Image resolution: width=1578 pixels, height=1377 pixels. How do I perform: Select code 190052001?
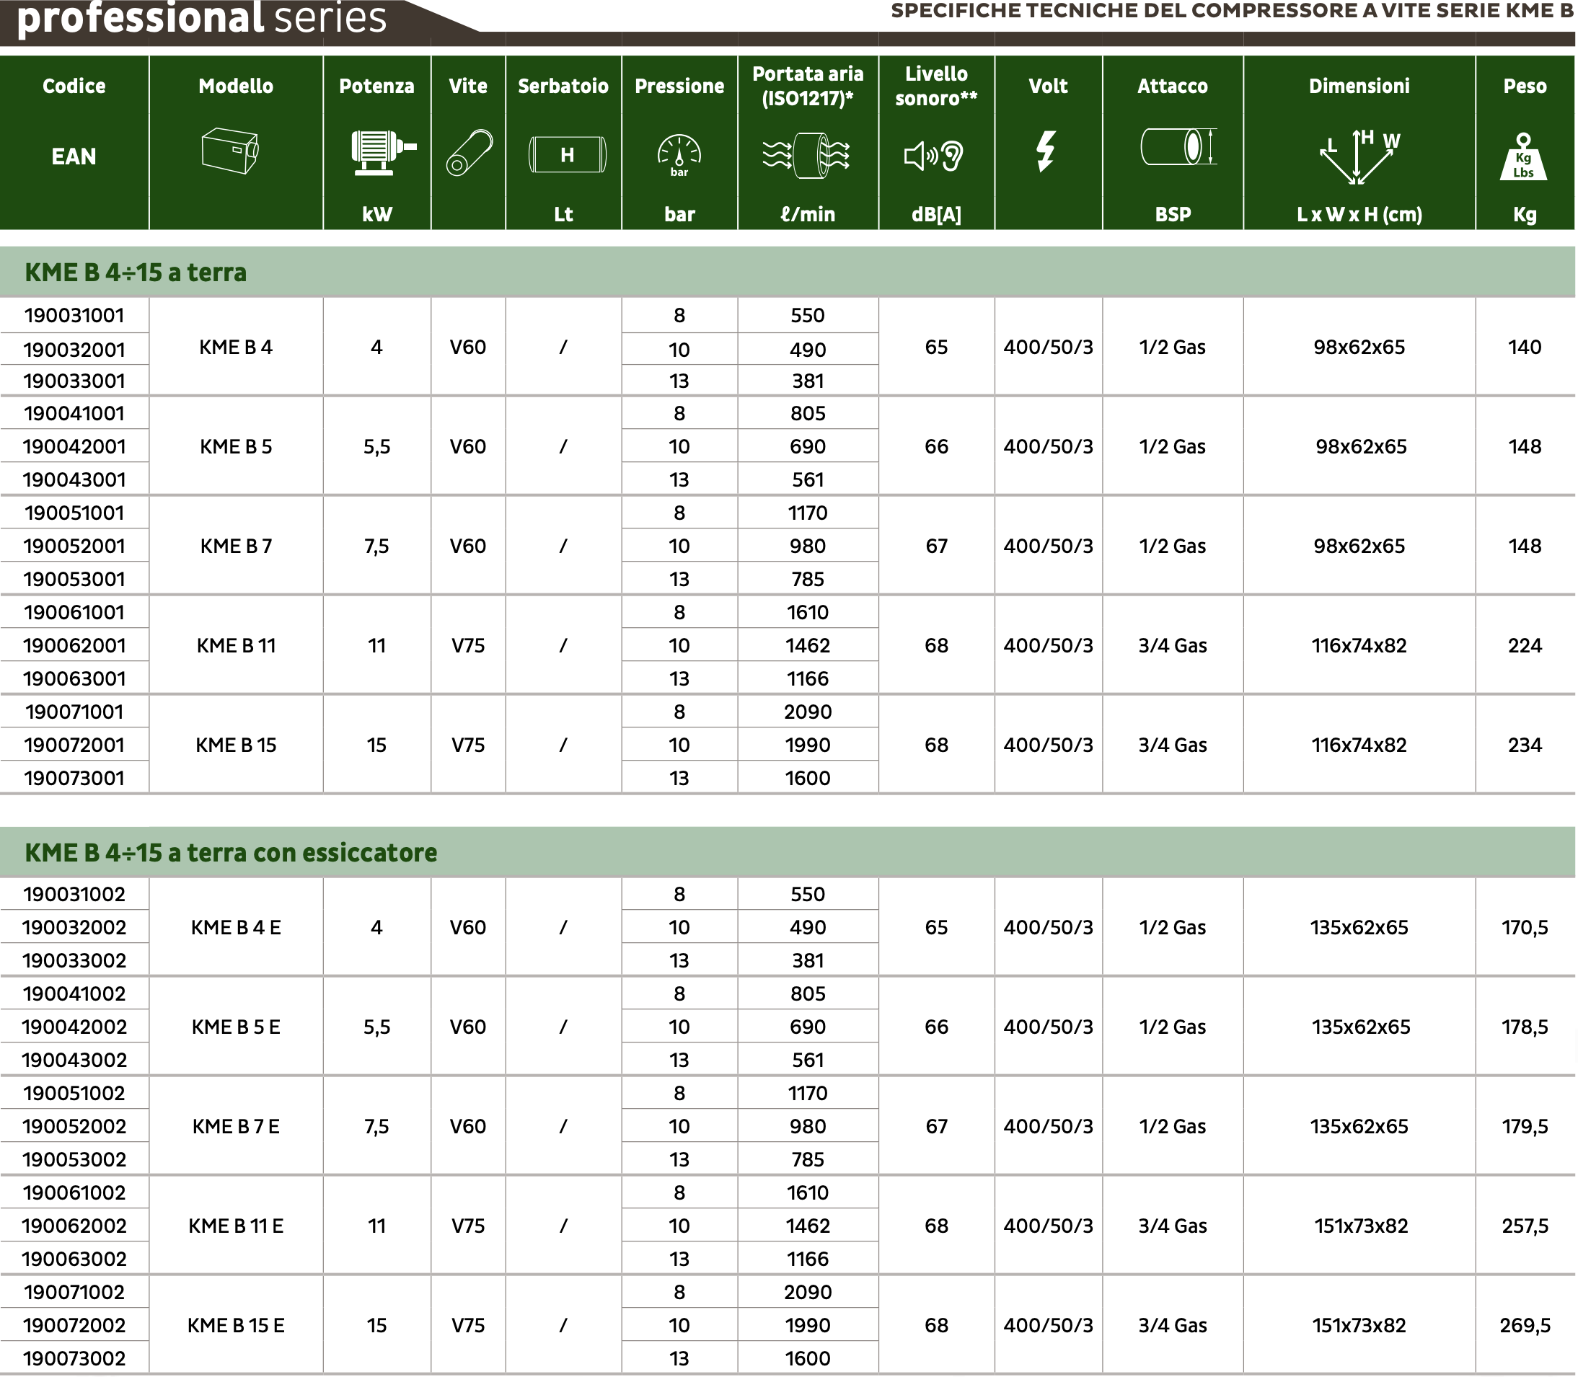point(74,546)
